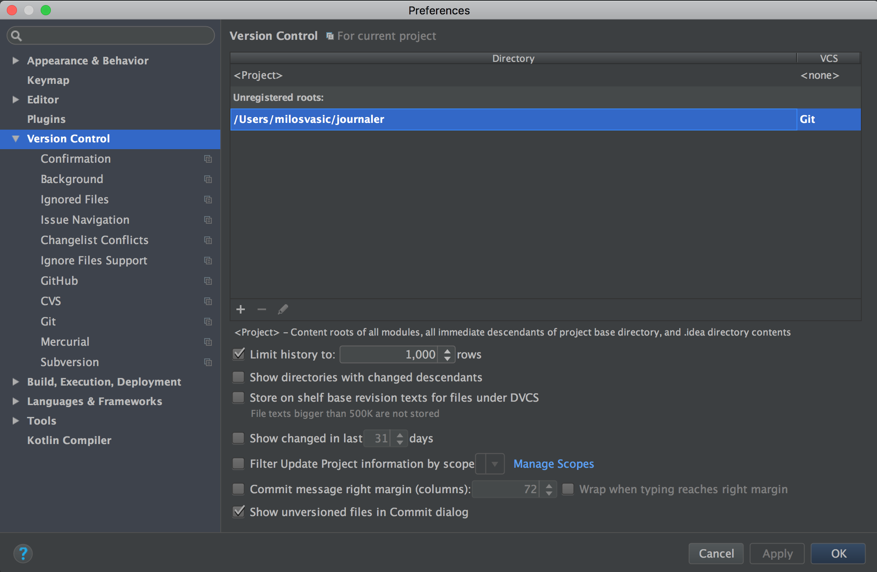The height and width of the screenshot is (572, 877).
Task: Click the help question mark icon
Action: point(23,553)
